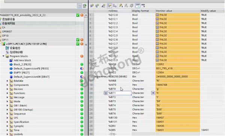The height and width of the screenshot is (136, 225).
Task: Click the address cell %DB250.DBWB2
Action: 118,76
